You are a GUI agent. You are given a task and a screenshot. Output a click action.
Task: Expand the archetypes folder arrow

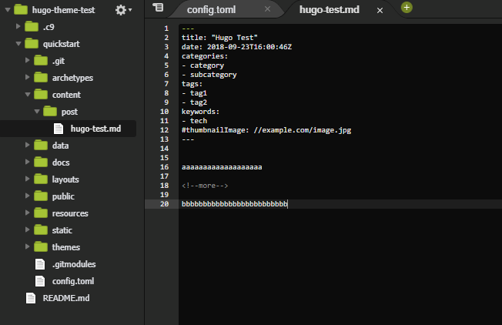coord(28,77)
